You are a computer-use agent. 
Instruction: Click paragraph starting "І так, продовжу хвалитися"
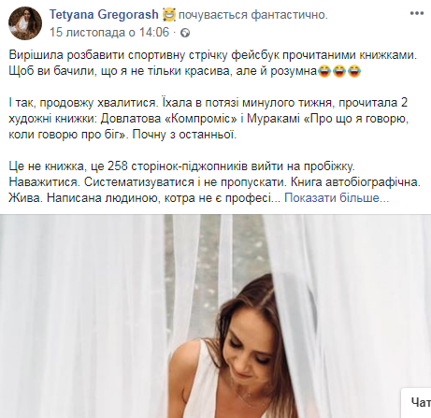point(208,119)
